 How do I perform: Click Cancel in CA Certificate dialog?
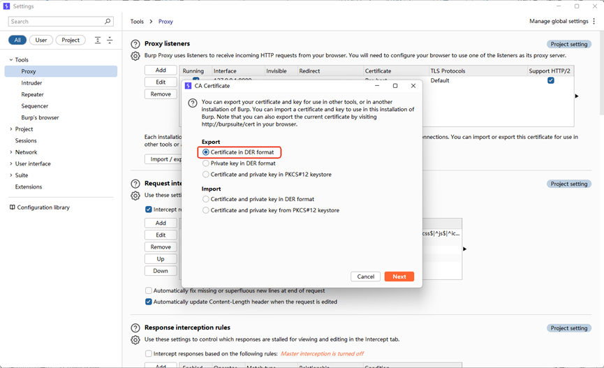pos(366,277)
